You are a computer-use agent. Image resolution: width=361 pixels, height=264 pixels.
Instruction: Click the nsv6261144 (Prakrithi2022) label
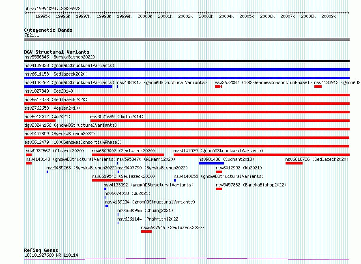(x=149, y=219)
